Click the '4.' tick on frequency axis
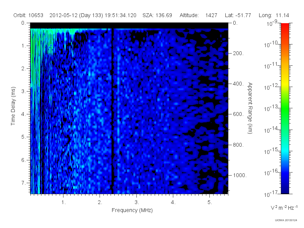304x228 pixels. [173, 203]
